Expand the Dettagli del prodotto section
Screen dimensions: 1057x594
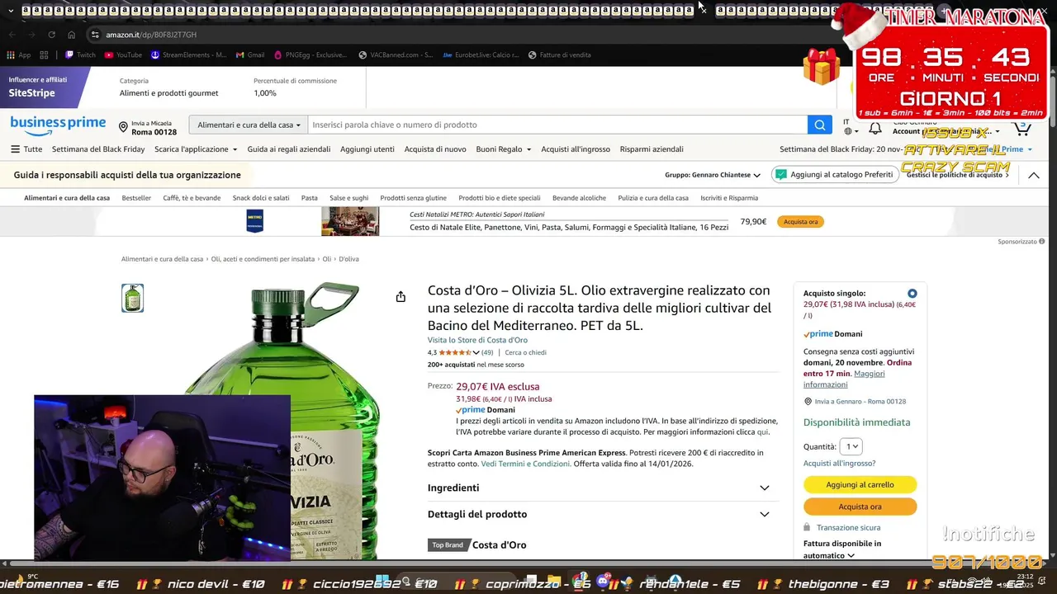click(602, 514)
